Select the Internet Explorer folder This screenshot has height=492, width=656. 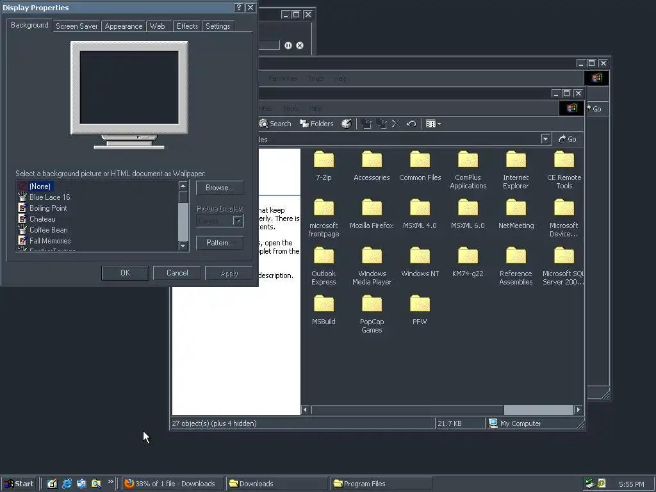tap(516, 170)
